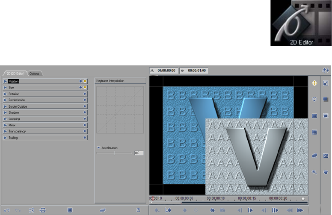Select the Border Inside parameter label
Screen dimensions: 332x215
click(x=17, y=100)
